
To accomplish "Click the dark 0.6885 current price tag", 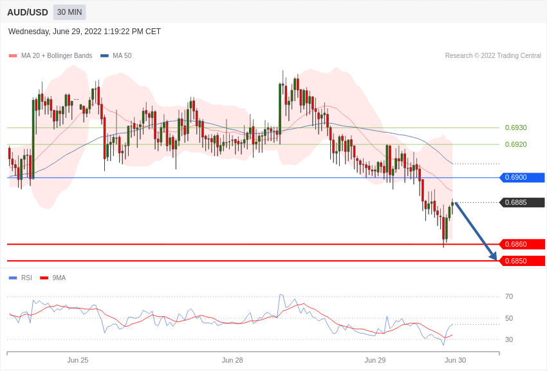I will click(x=523, y=202).
